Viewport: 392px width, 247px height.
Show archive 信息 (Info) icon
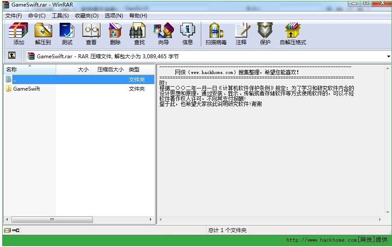(x=188, y=31)
